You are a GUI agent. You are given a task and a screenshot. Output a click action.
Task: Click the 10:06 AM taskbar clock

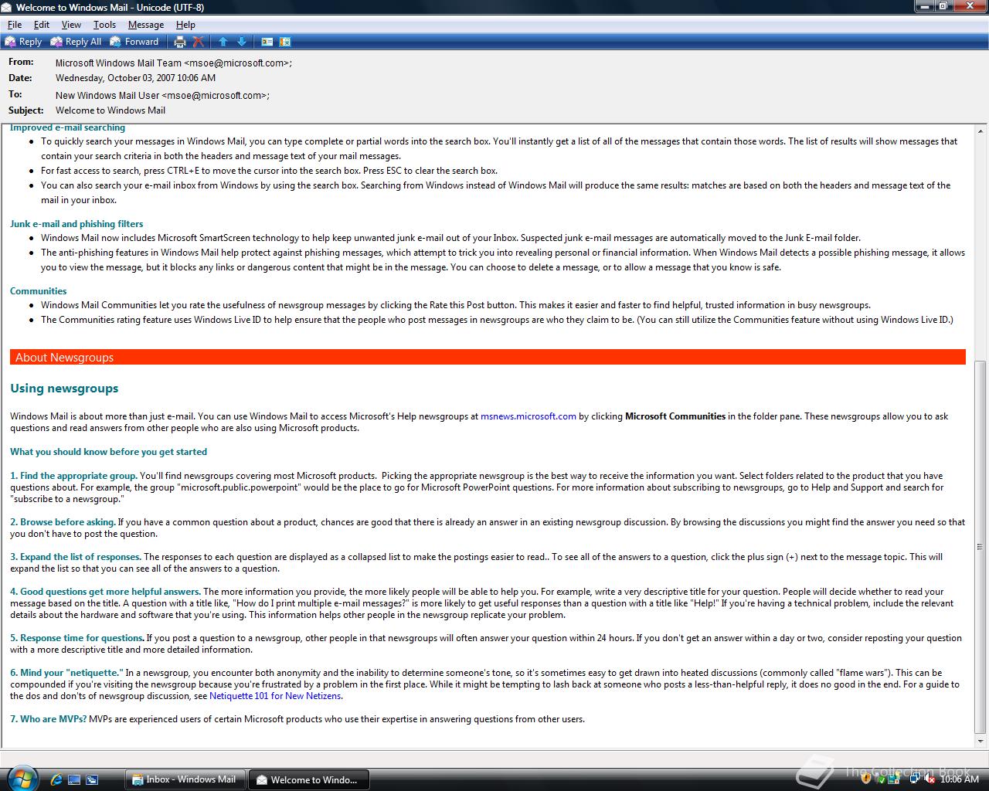coord(960,779)
